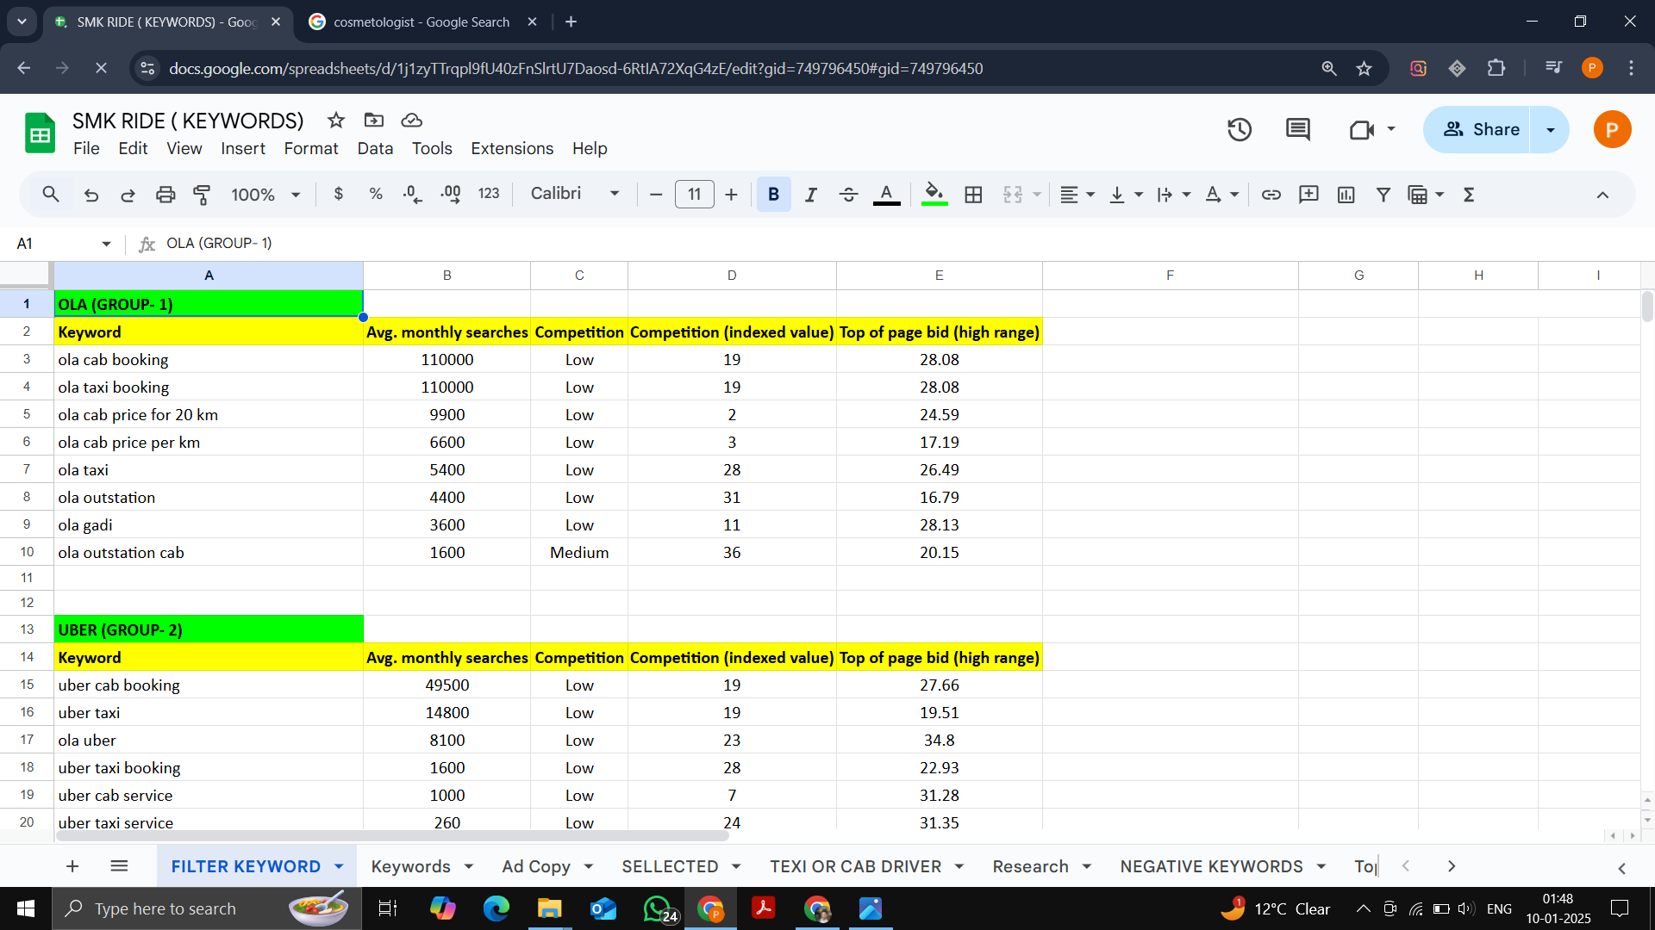Switch to the Ad Copy sheet tab
This screenshot has height=930, width=1655.
536,866
